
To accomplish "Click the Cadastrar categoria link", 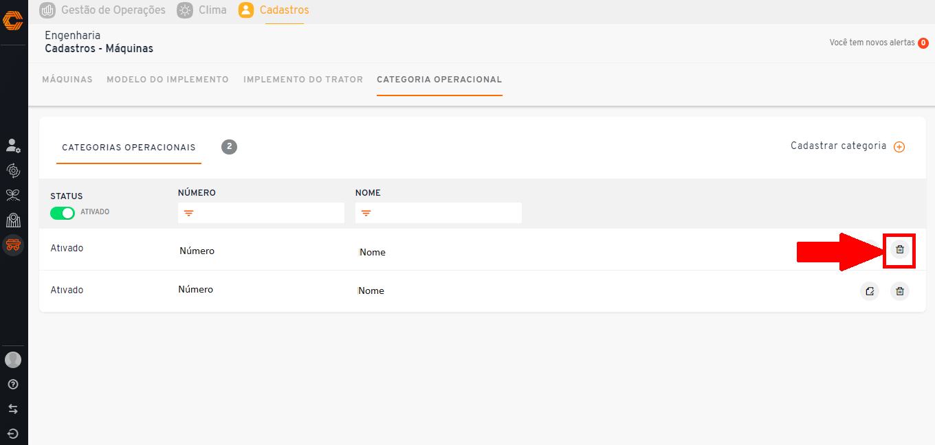I will (x=839, y=146).
